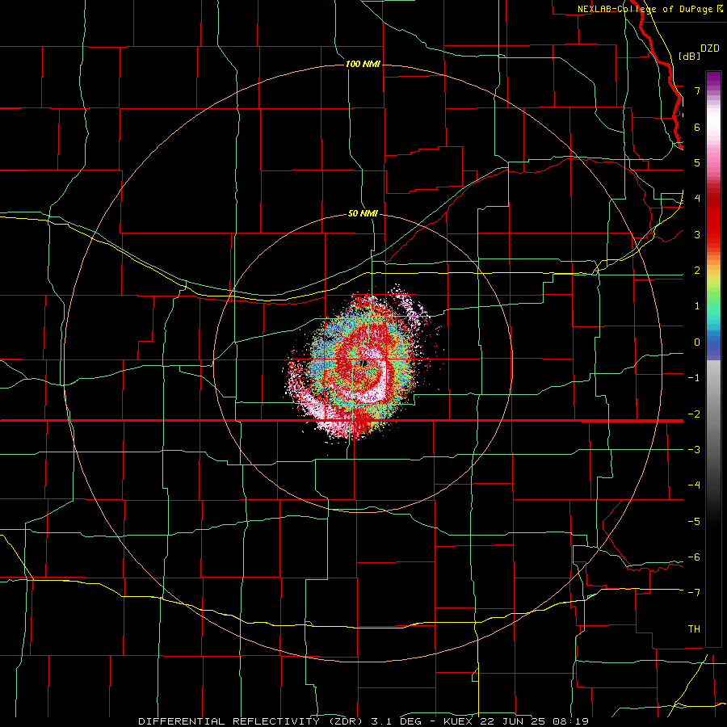Click the [dB] units label
The width and height of the screenshot is (727, 727).
click(689, 56)
